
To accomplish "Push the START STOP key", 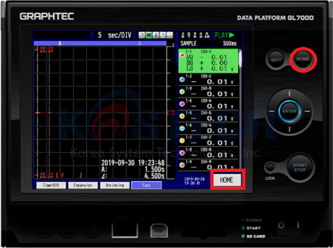I will tap(299, 168).
